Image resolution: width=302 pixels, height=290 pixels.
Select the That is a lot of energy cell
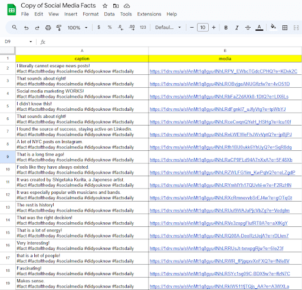[82, 233]
